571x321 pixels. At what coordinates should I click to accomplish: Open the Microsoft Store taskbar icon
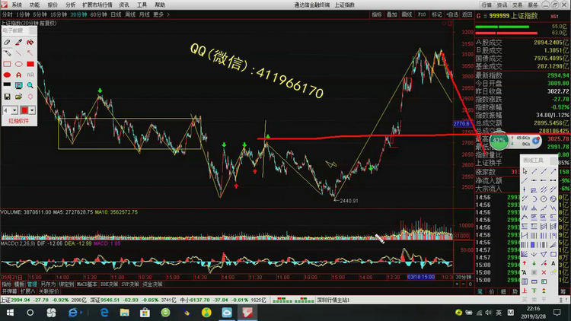(x=145, y=313)
